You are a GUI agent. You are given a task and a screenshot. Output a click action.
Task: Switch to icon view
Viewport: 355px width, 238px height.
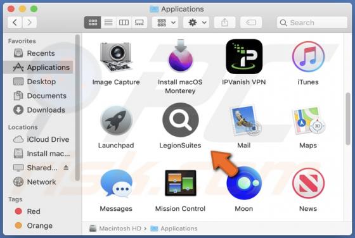pyautogui.click(x=93, y=22)
